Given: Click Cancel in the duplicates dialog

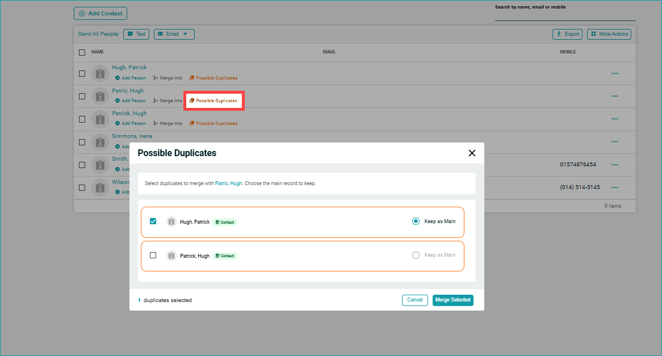Looking at the screenshot, I should pyautogui.click(x=414, y=300).
